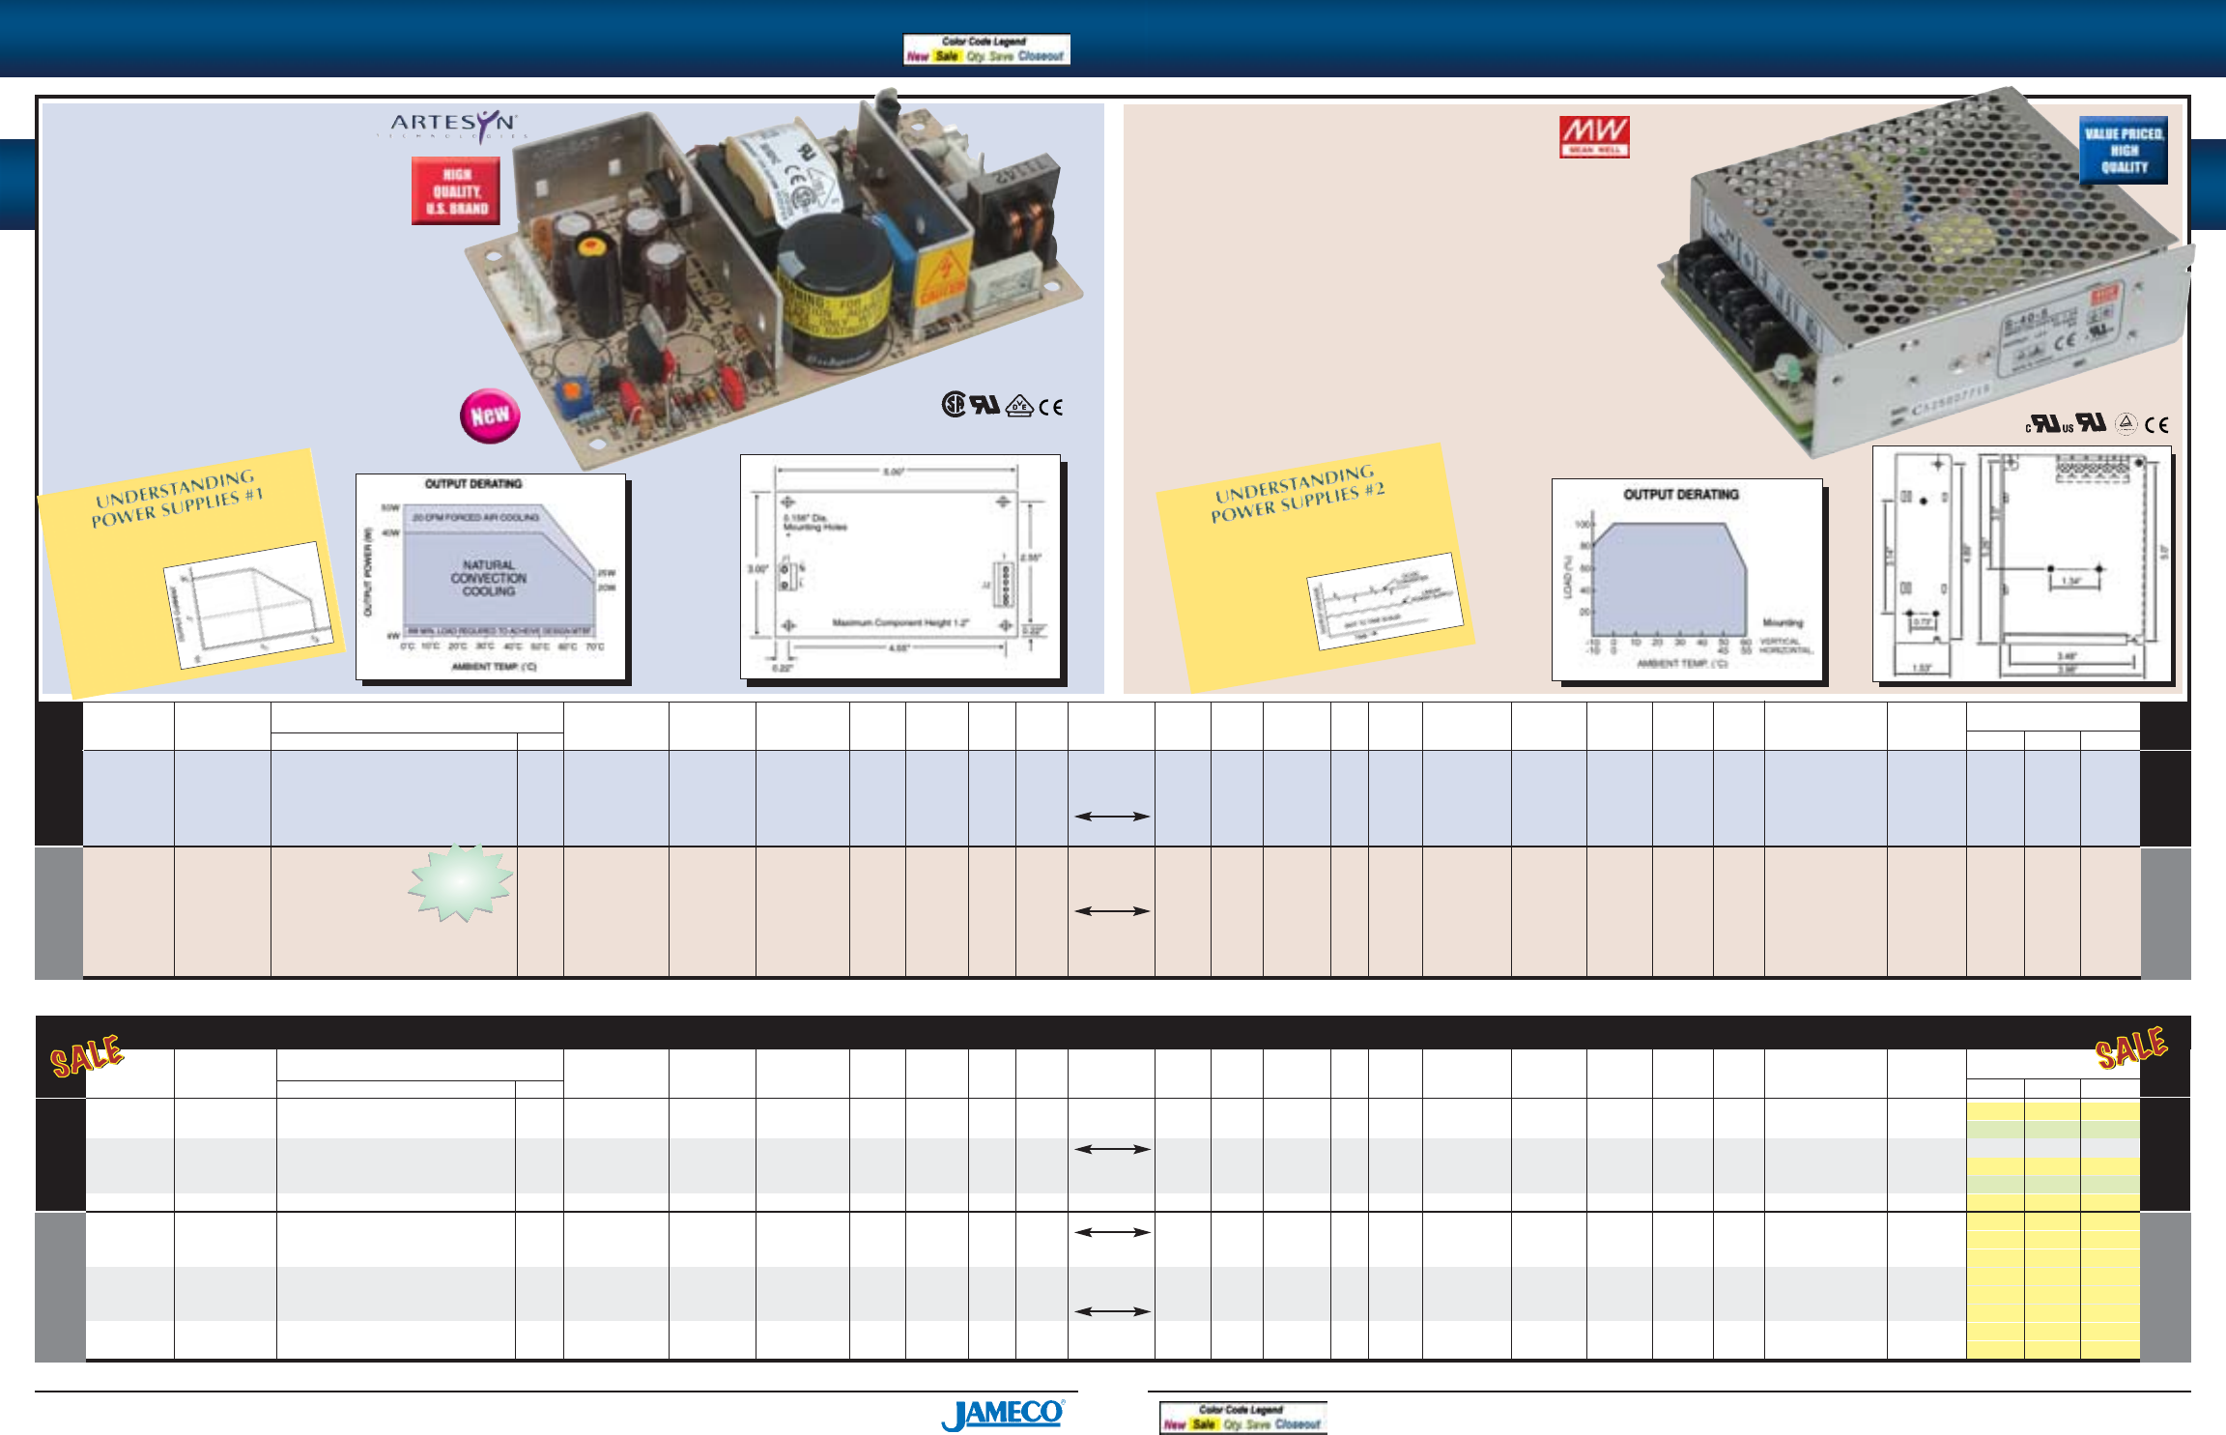Click the green starburst in the table
This screenshot has width=2226, height=1435.
(461, 882)
